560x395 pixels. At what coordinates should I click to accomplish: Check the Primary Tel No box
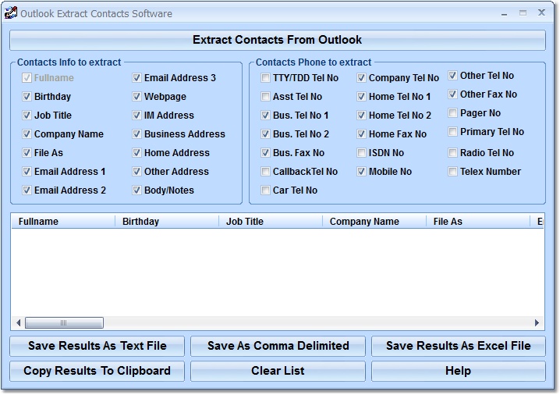coord(452,132)
